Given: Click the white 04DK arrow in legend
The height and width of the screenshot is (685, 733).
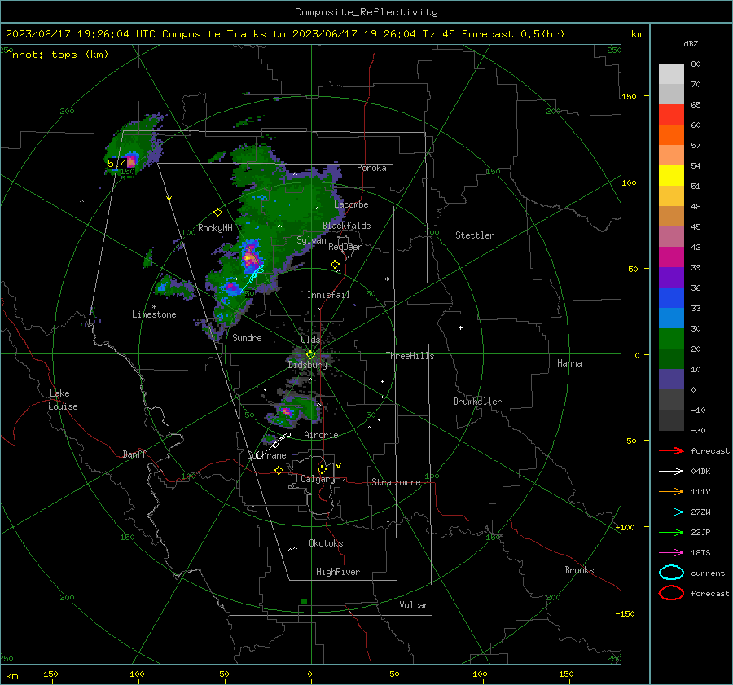Looking at the screenshot, I should click(x=671, y=471).
